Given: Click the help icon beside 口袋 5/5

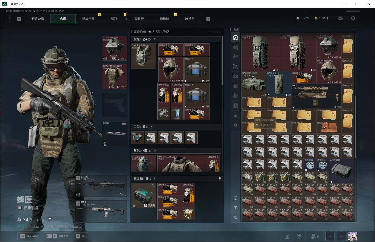Looking at the screenshot, I should coord(151,127).
